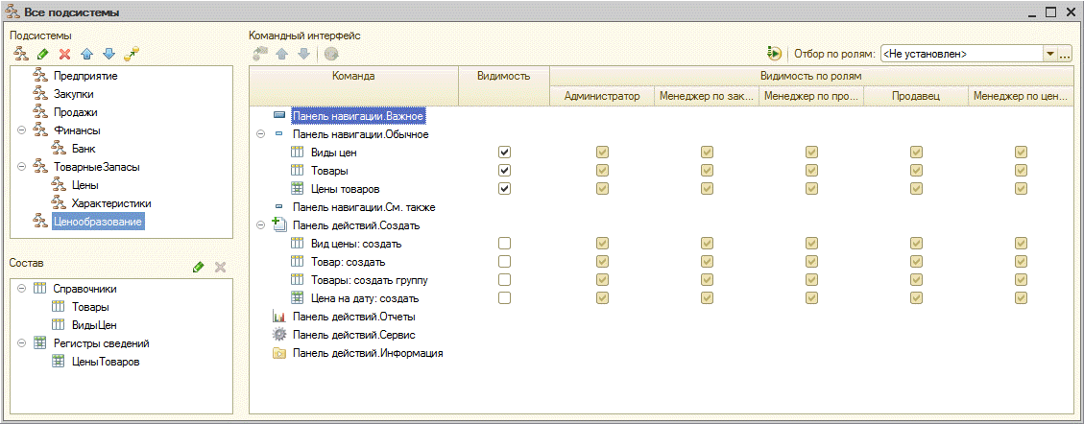The image size is (1084, 424).
Task: Move subsystem up with blue up arrow
Action: pos(86,53)
